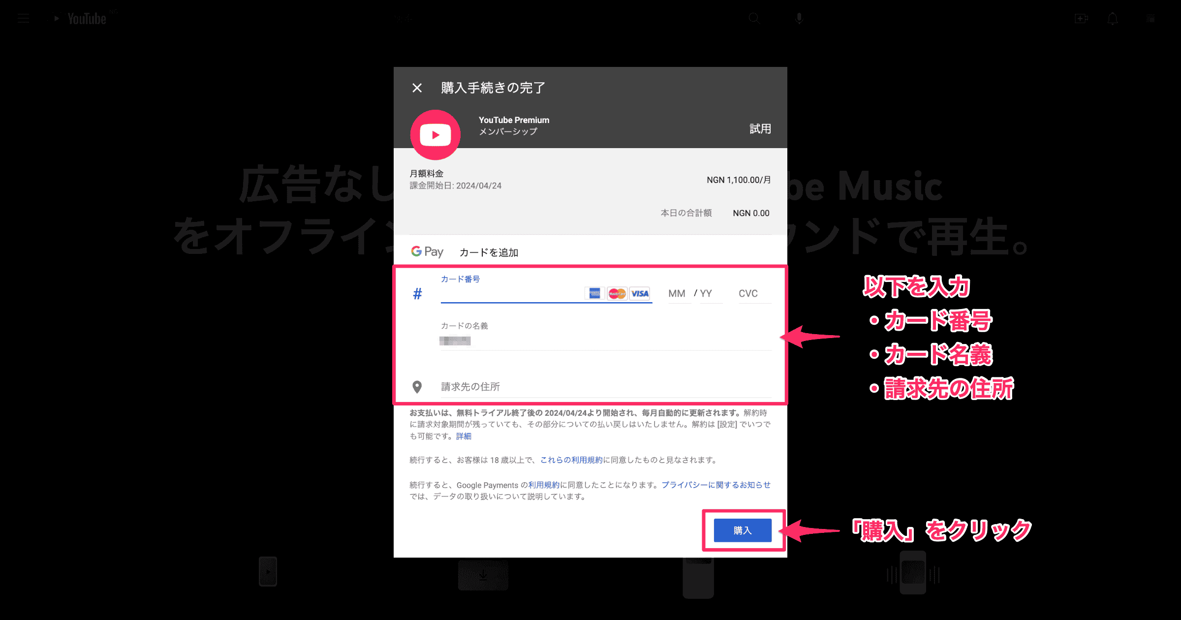
Task: Click the 月額料金 label
Action: [427, 173]
